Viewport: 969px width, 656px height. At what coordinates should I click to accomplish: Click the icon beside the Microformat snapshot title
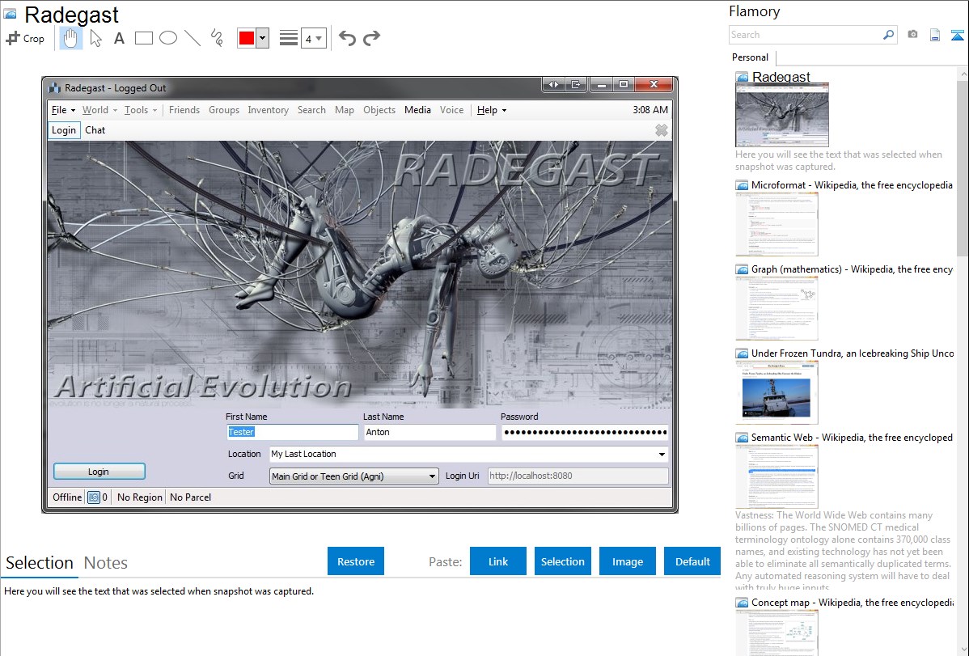point(742,185)
